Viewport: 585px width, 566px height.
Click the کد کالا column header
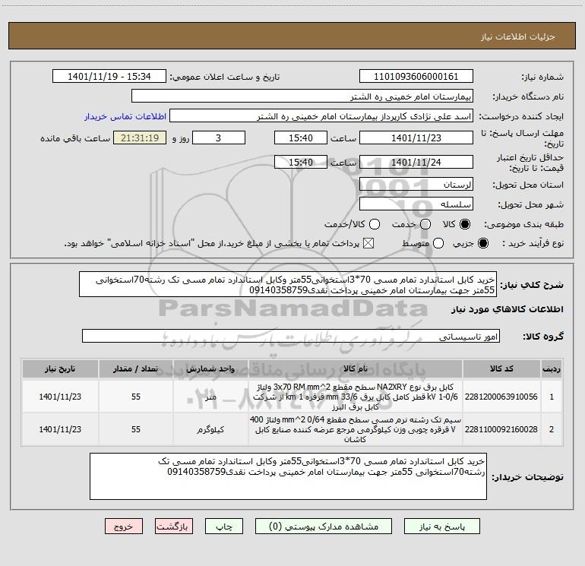pos(501,369)
